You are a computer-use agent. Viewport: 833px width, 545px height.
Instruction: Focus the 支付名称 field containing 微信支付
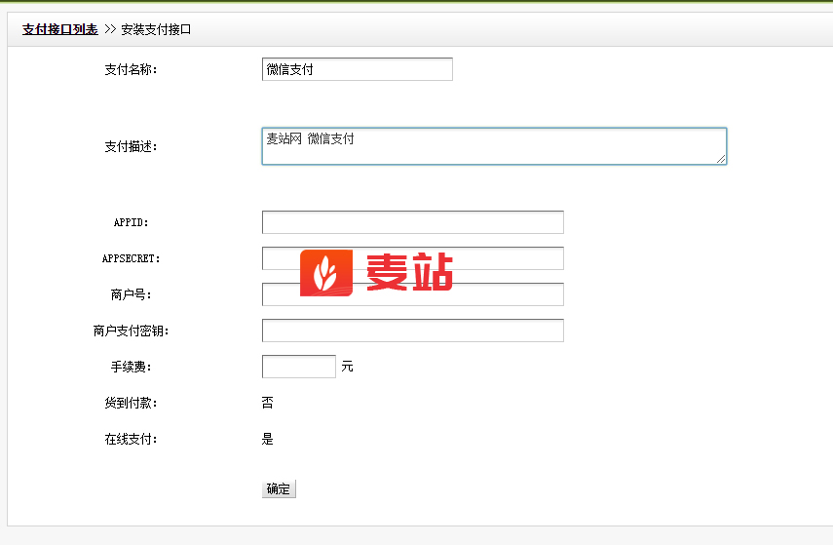tap(357, 69)
